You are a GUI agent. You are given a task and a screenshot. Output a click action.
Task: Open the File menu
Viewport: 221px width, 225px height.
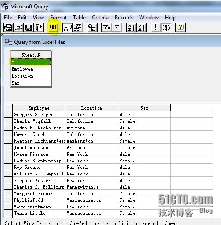pyautogui.click(x=8, y=18)
